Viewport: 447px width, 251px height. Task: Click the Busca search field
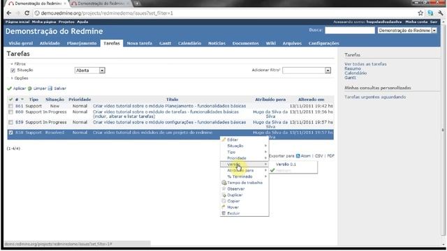350,31
